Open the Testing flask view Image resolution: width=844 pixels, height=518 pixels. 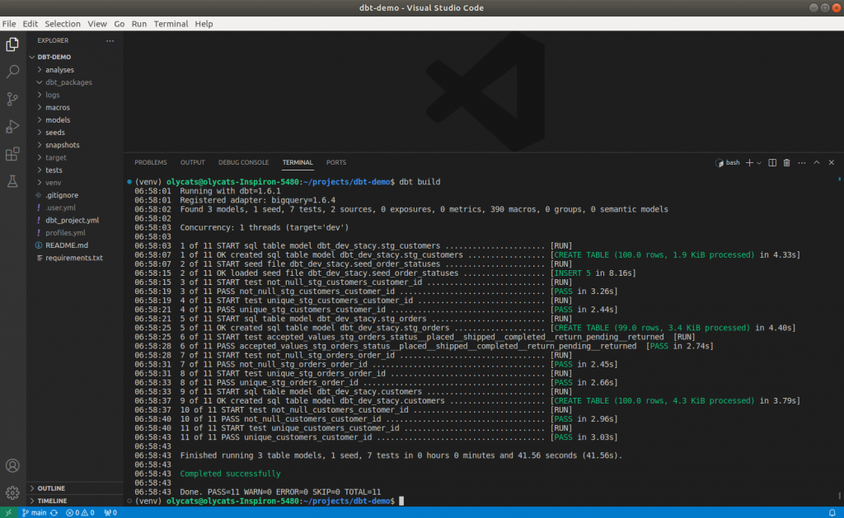click(12, 181)
